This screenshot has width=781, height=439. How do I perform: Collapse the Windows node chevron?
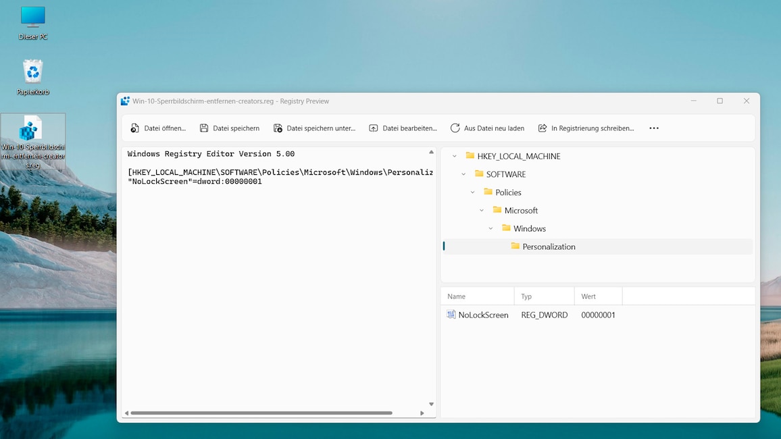click(490, 228)
